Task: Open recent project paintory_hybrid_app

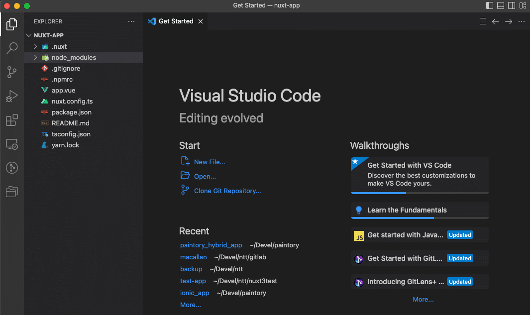Action: coord(211,245)
